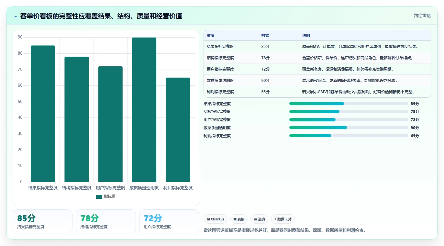Click the 指标值 legend label
This screenshot has width=444, height=246.
tap(110, 196)
